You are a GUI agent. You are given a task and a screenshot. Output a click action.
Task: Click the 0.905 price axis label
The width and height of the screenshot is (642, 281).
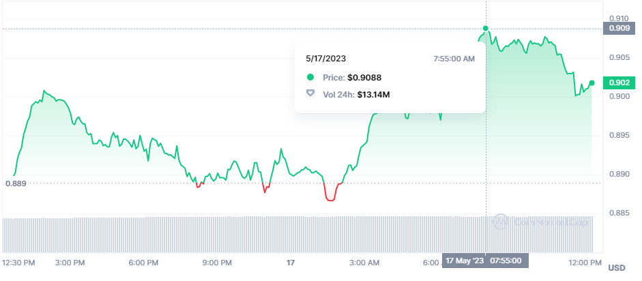(x=619, y=57)
